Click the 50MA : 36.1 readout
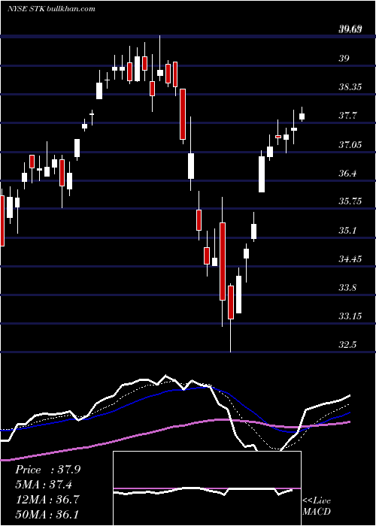The width and height of the screenshot is (376, 526). tap(47, 514)
